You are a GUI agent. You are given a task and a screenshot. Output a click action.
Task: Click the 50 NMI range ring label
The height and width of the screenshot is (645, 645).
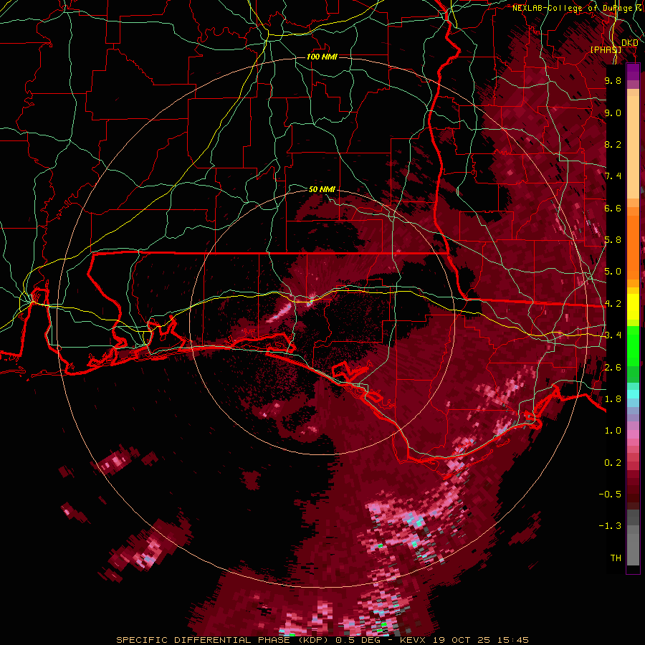[x=322, y=189]
